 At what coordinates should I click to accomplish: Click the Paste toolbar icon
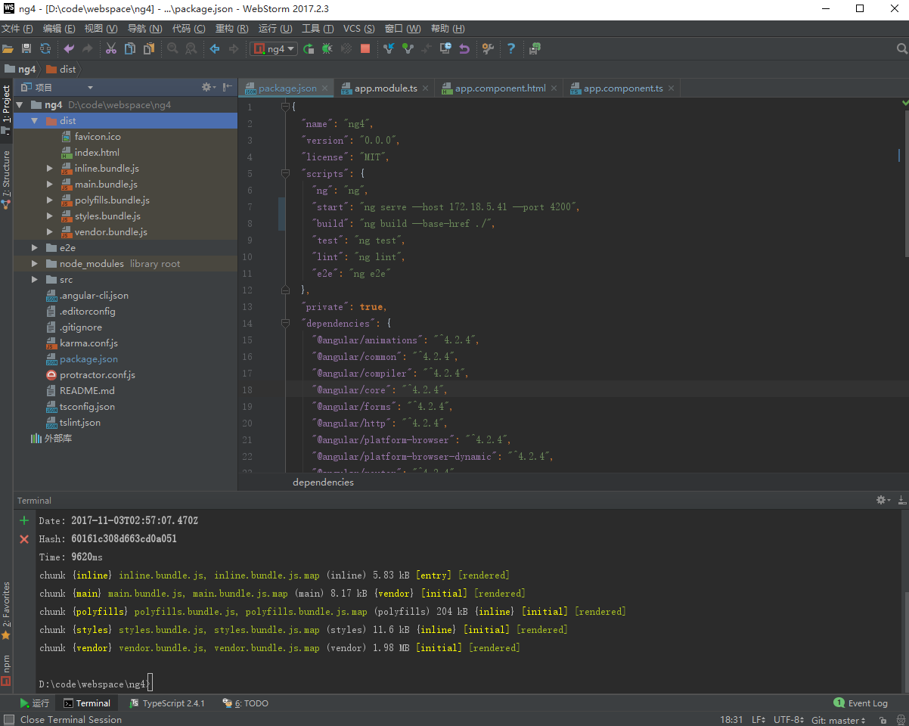point(149,48)
